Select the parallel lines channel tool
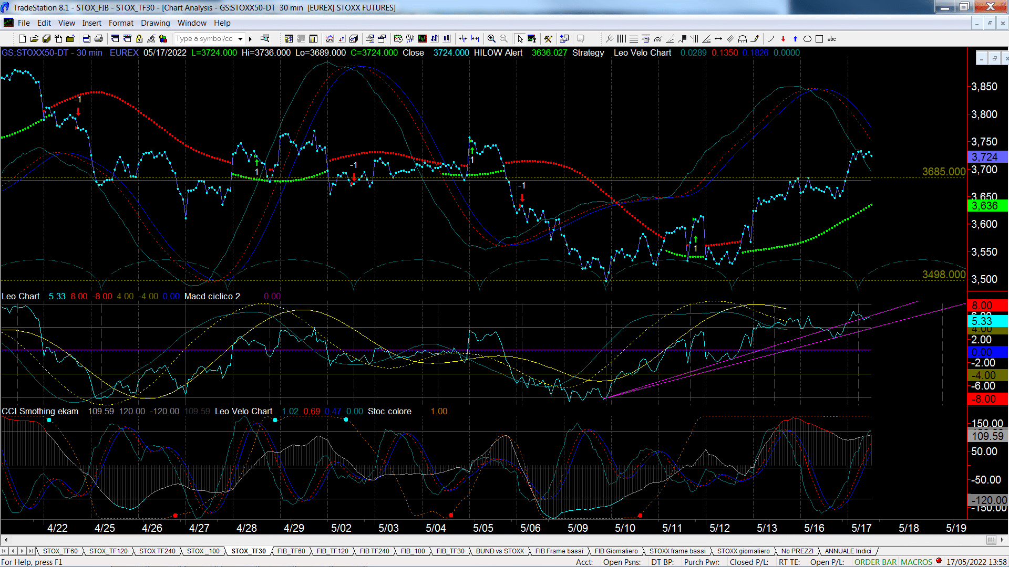The image size is (1009, 567). [x=730, y=39]
